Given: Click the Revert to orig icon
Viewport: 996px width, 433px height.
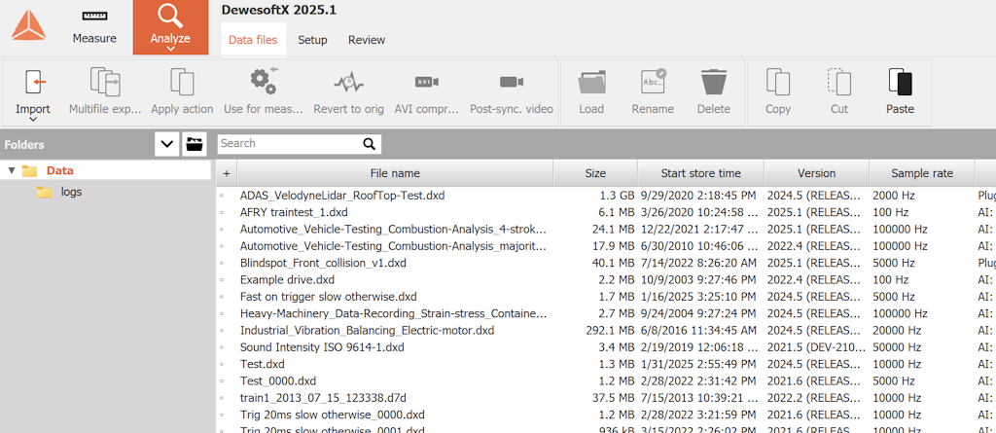Looking at the screenshot, I should [349, 82].
